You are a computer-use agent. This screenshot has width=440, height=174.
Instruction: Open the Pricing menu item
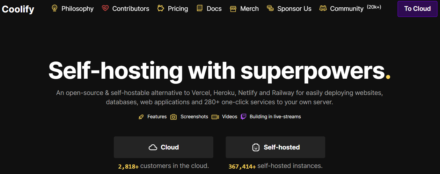pos(178,9)
